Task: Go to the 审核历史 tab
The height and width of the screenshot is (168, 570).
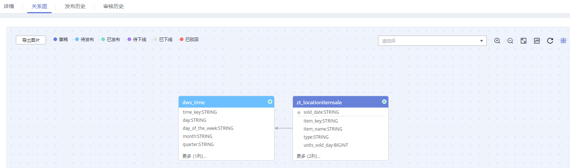Action: [113, 7]
